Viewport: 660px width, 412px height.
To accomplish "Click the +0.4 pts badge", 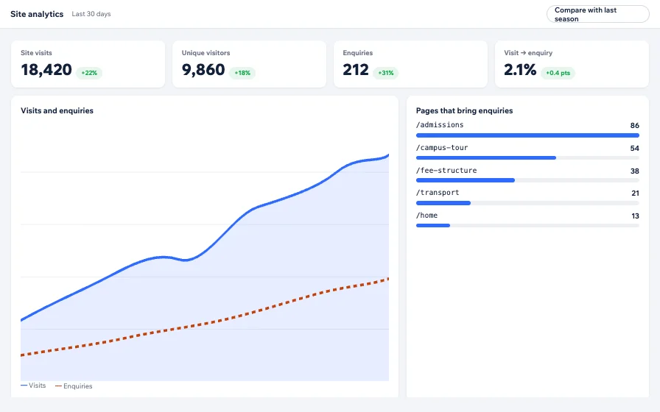I will 558,73.
